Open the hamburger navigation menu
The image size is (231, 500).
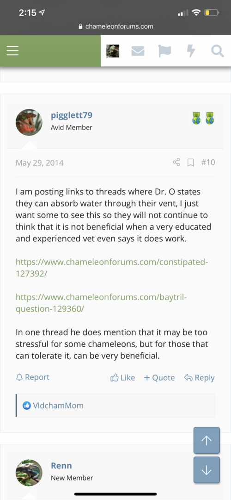[x=13, y=51]
